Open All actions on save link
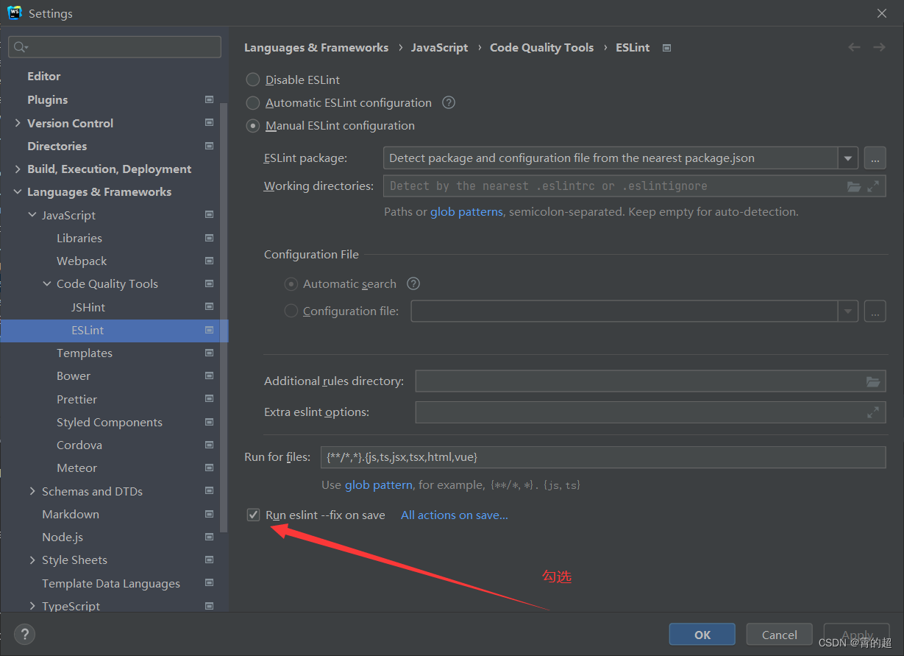 point(455,515)
